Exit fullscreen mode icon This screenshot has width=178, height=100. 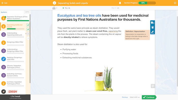pos(175,3)
